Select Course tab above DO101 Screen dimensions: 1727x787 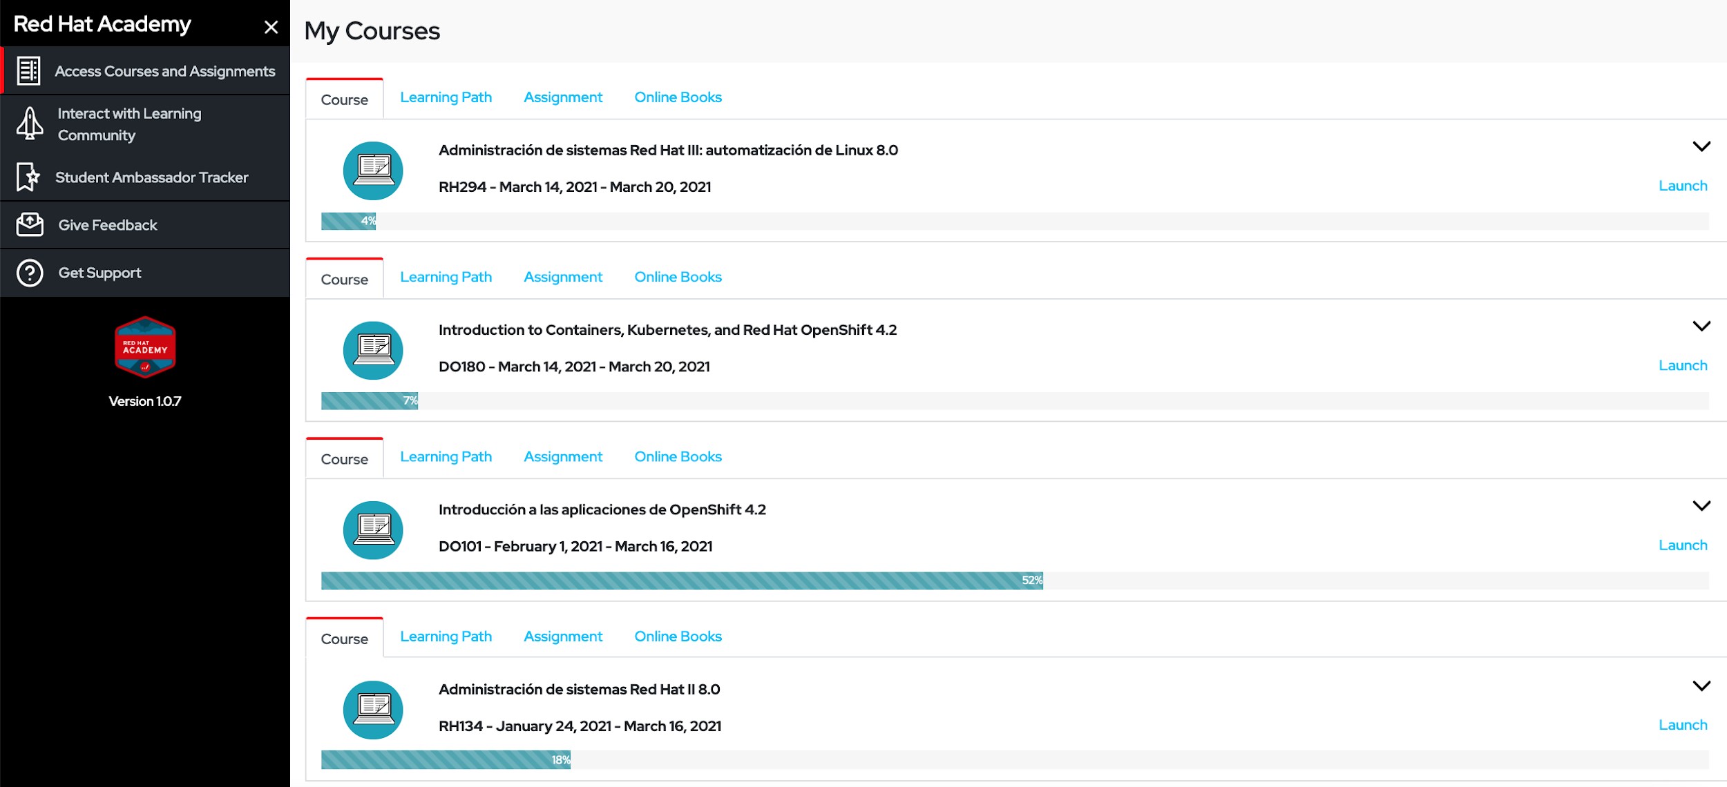[x=345, y=459]
